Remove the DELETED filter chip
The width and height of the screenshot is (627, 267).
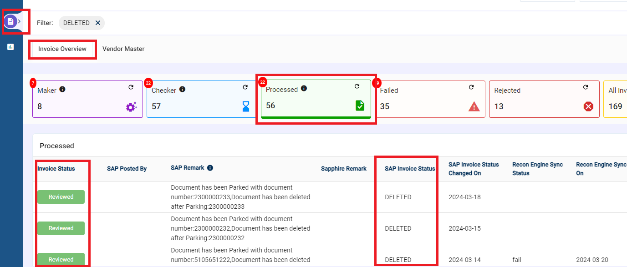pos(98,23)
